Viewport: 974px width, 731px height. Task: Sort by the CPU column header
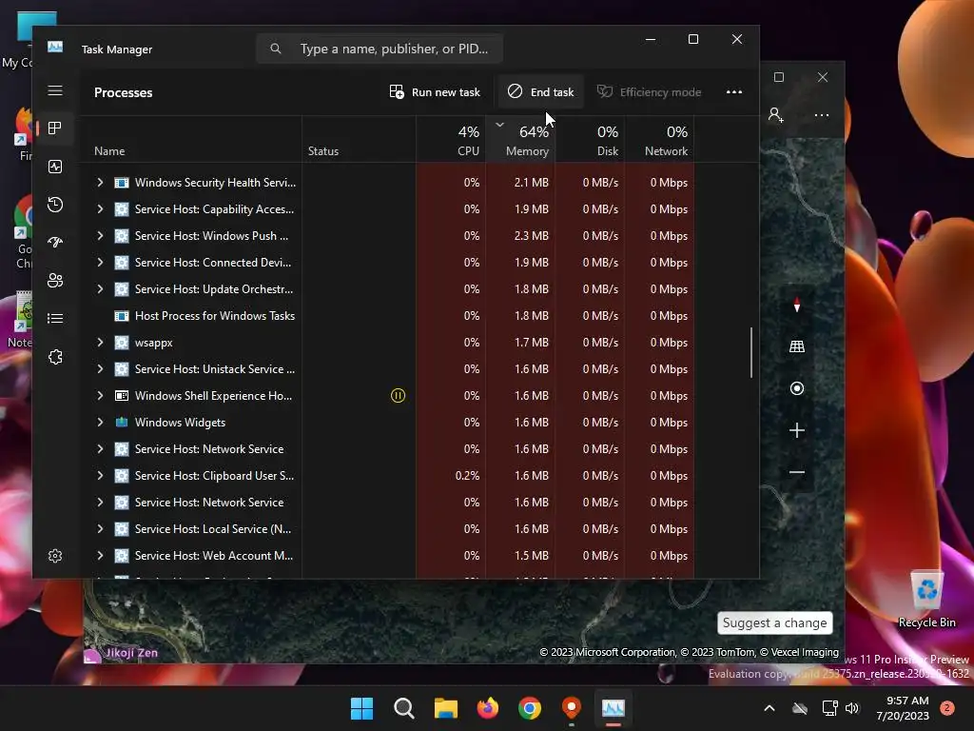tap(451, 140)
